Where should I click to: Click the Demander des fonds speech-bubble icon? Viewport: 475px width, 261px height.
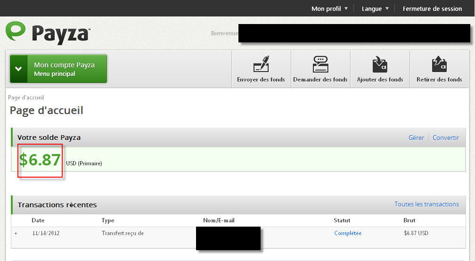pos(320,64)
